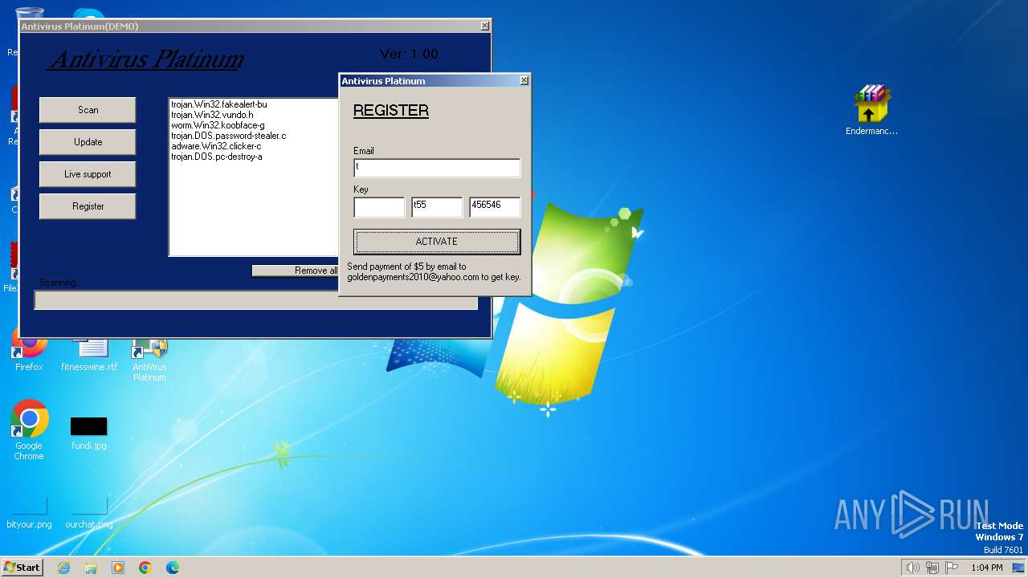Open ourchat.png desktop file

tap(89, 512)
